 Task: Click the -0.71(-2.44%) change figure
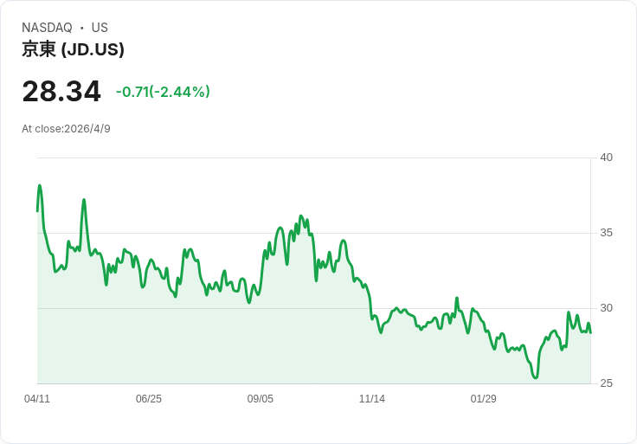click(163, 92)
